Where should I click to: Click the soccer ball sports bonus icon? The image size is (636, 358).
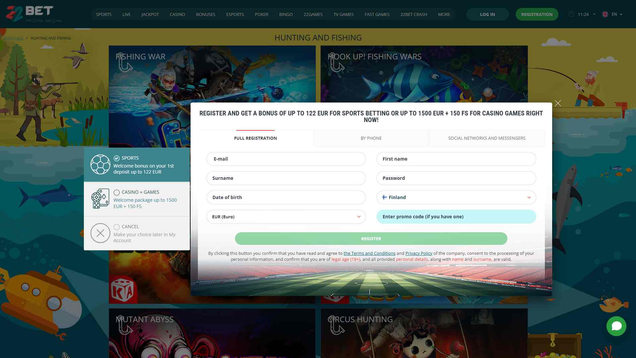click(100, 165)
